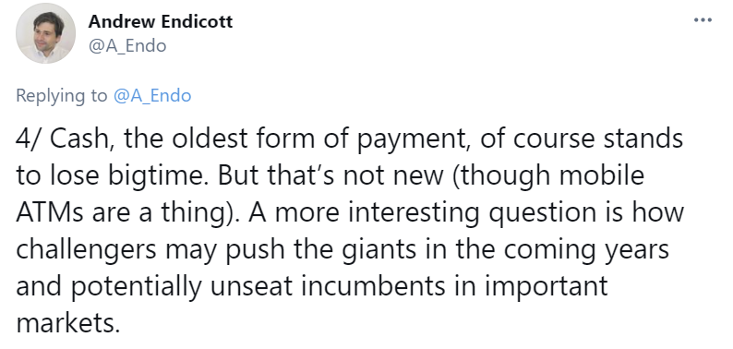Click the word "incumbents" in the tweet
This screenshot has width=733, height=349.
373,286
